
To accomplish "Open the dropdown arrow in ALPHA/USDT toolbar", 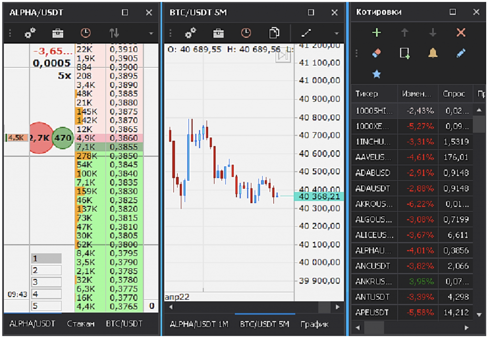I will 152,33.
